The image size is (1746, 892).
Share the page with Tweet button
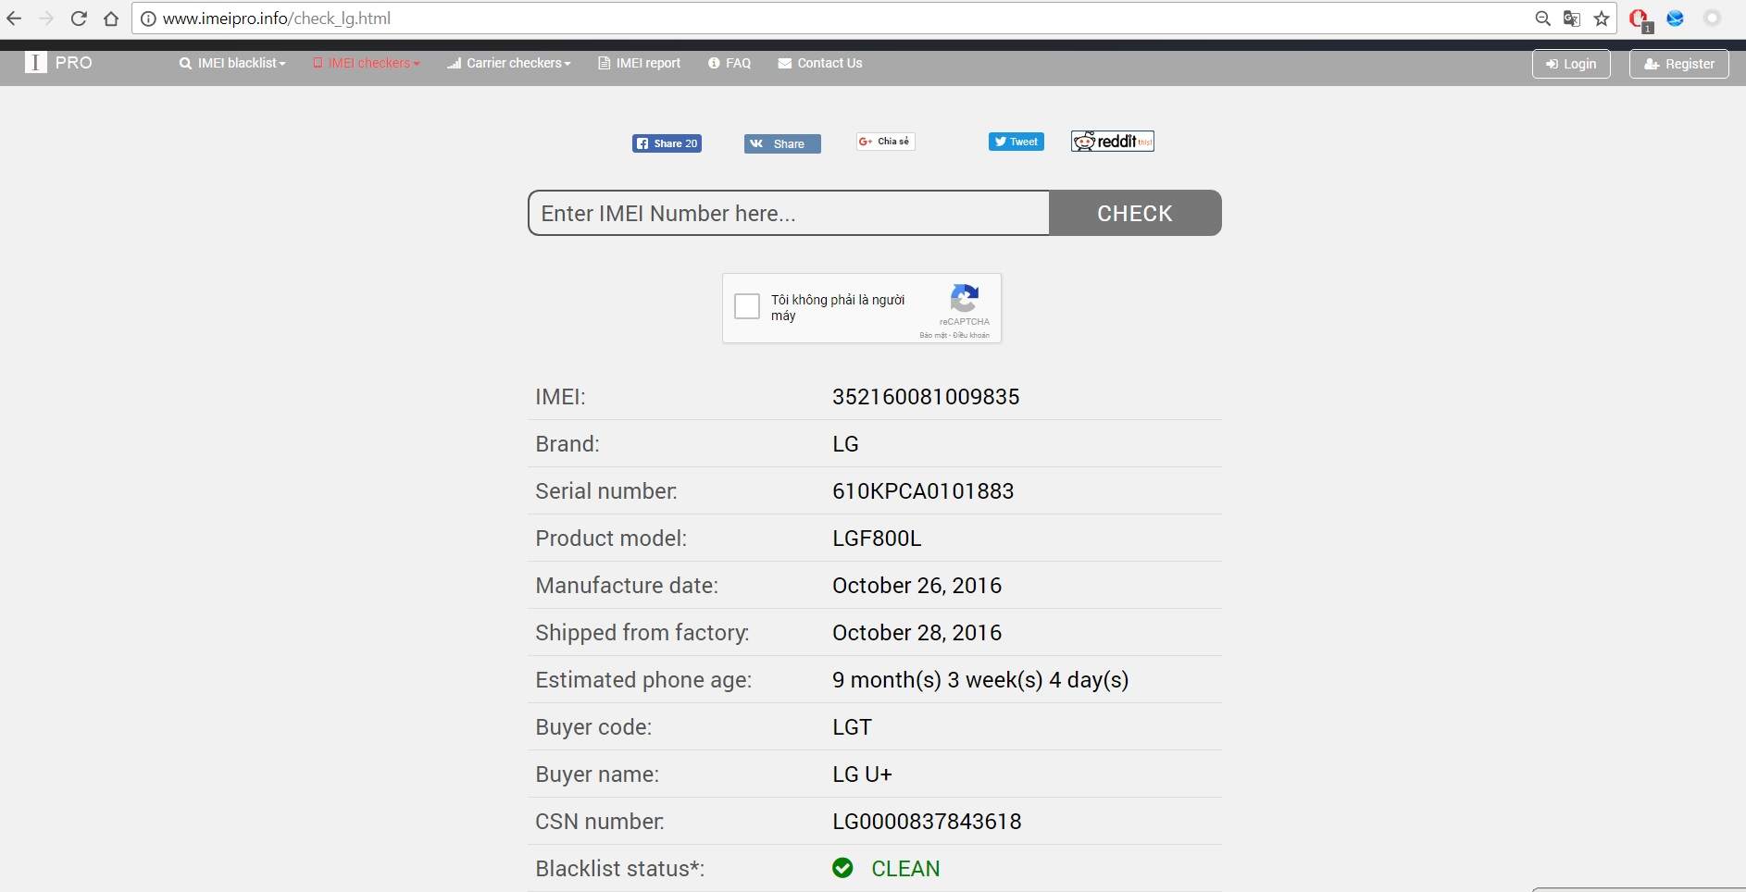click(1016, 142)
